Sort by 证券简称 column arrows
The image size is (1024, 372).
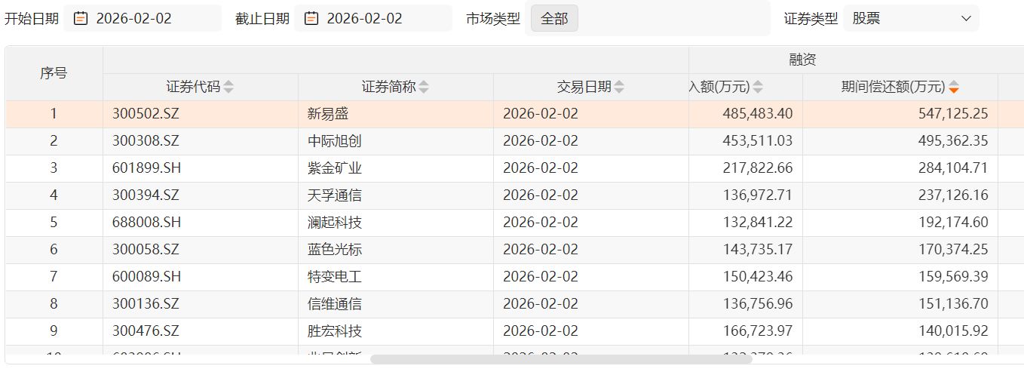click(x=424, y=88)
